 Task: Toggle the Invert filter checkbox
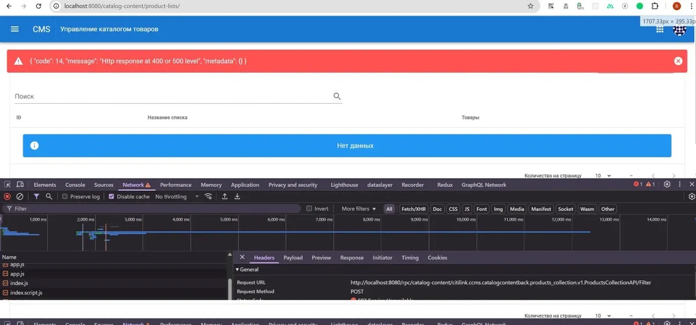coord(309,209)
